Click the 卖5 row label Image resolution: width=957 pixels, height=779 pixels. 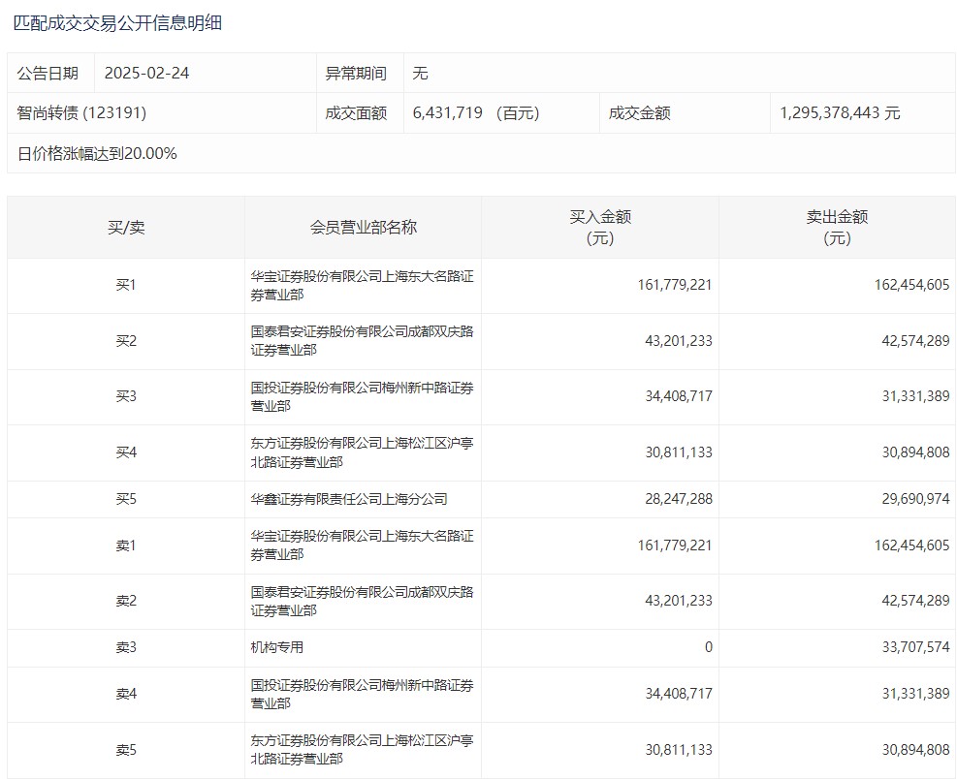click(x=126, y=750)
